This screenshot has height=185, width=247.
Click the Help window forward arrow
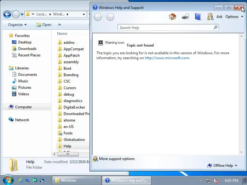pyautogui.click(x=110, y=17)
